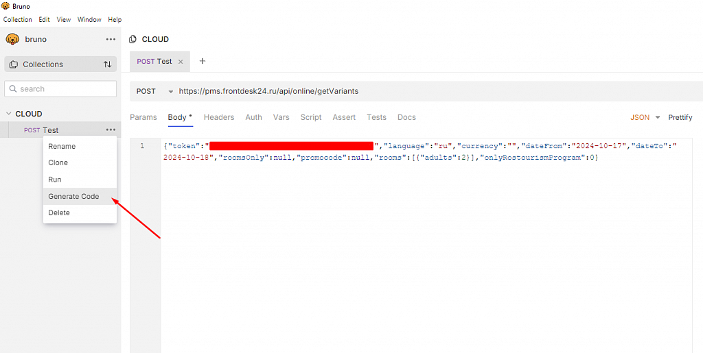
Task: Close the POST Test tab
Action: (x=181, y=62)
